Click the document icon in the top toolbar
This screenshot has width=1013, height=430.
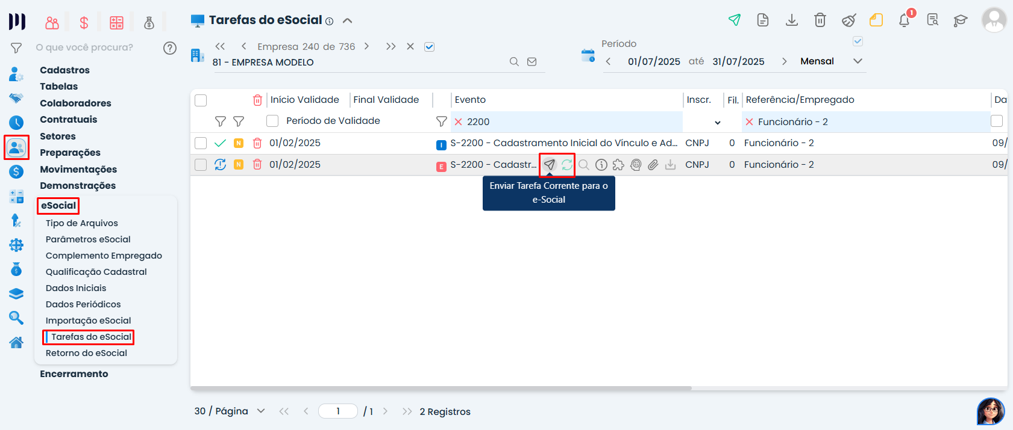click(763, 20)
